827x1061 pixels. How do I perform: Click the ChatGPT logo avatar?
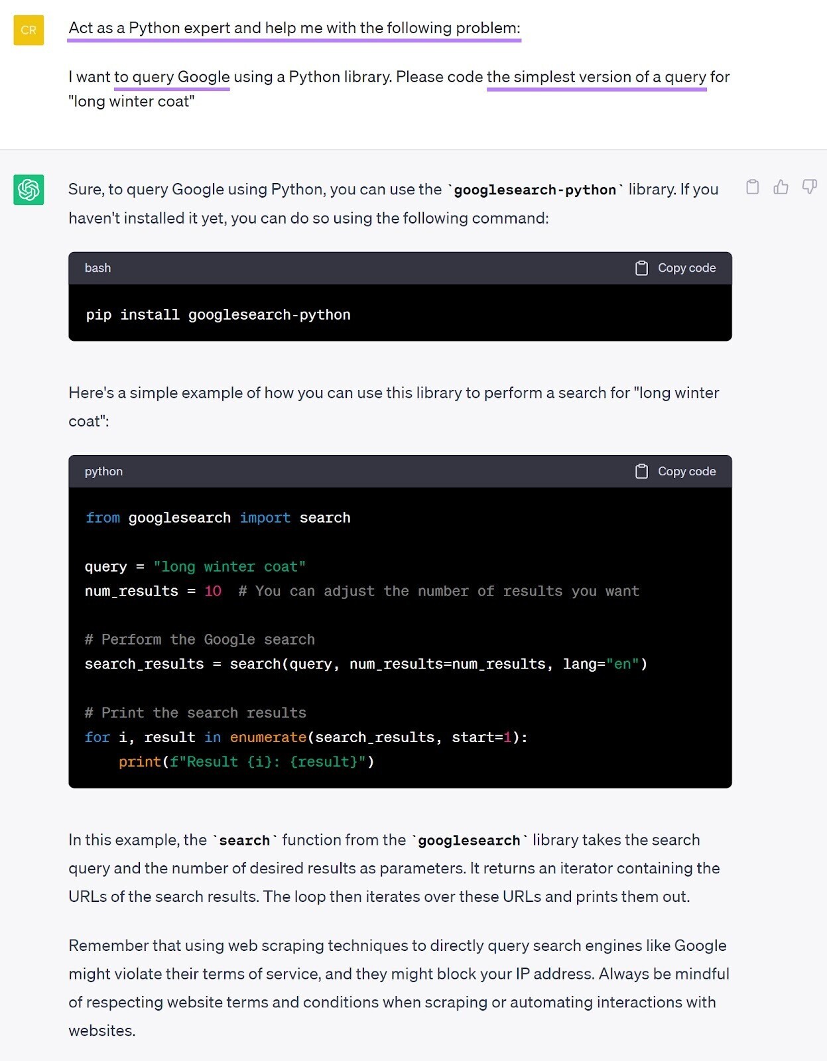point(29,190)
